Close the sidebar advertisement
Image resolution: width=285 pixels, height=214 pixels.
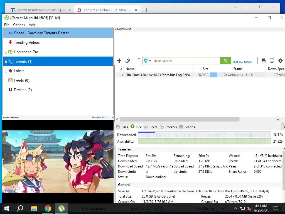point(112,117)
